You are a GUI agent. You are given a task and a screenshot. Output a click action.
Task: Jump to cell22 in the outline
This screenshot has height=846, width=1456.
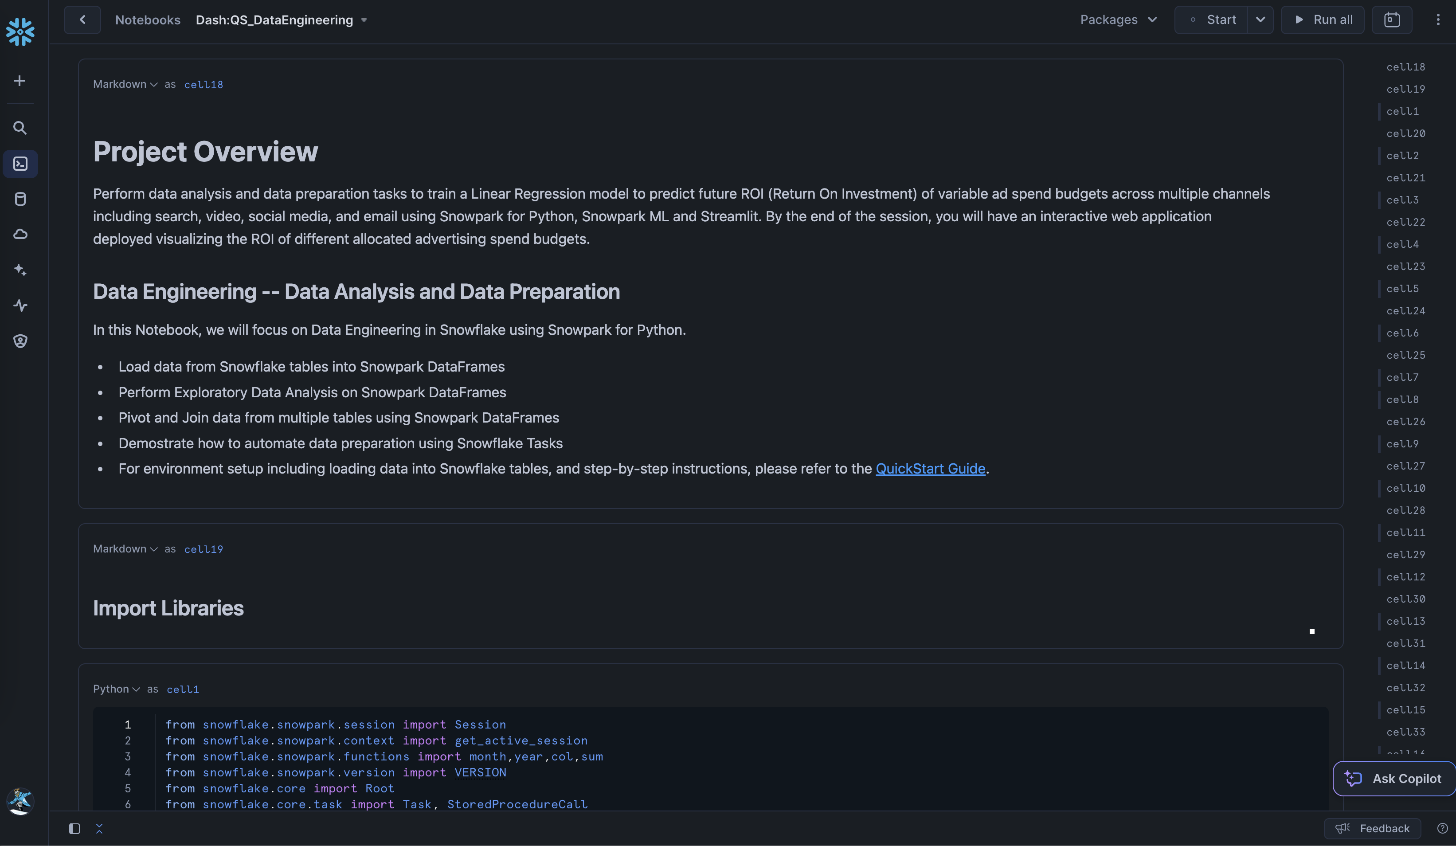pos(1405,222)
